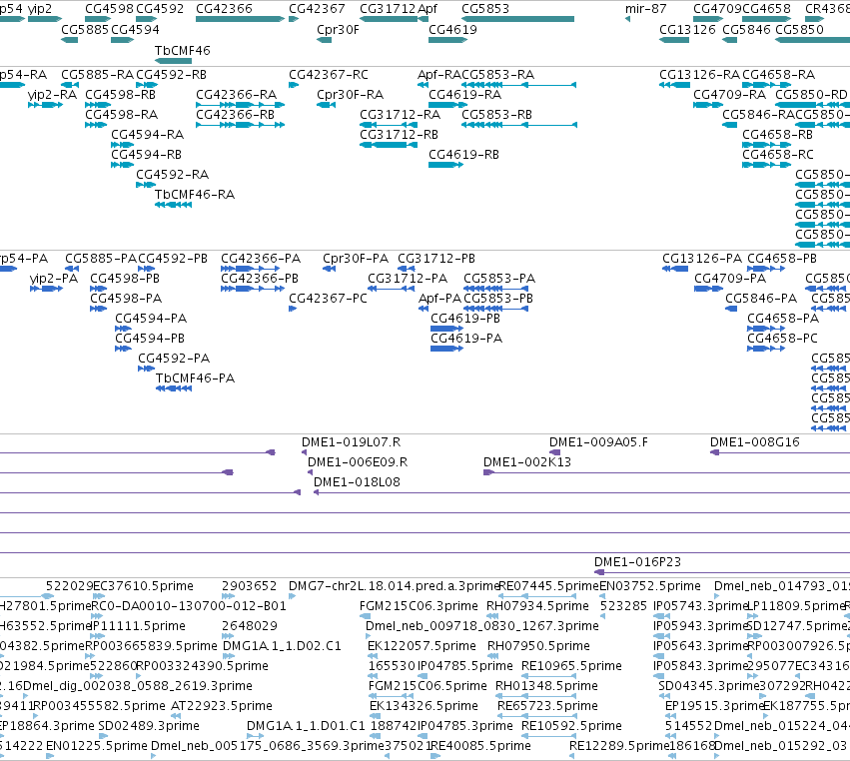Viewport: 850px width, 761px height.
Task: Open the mir-87 gene label
Action: 645,9
